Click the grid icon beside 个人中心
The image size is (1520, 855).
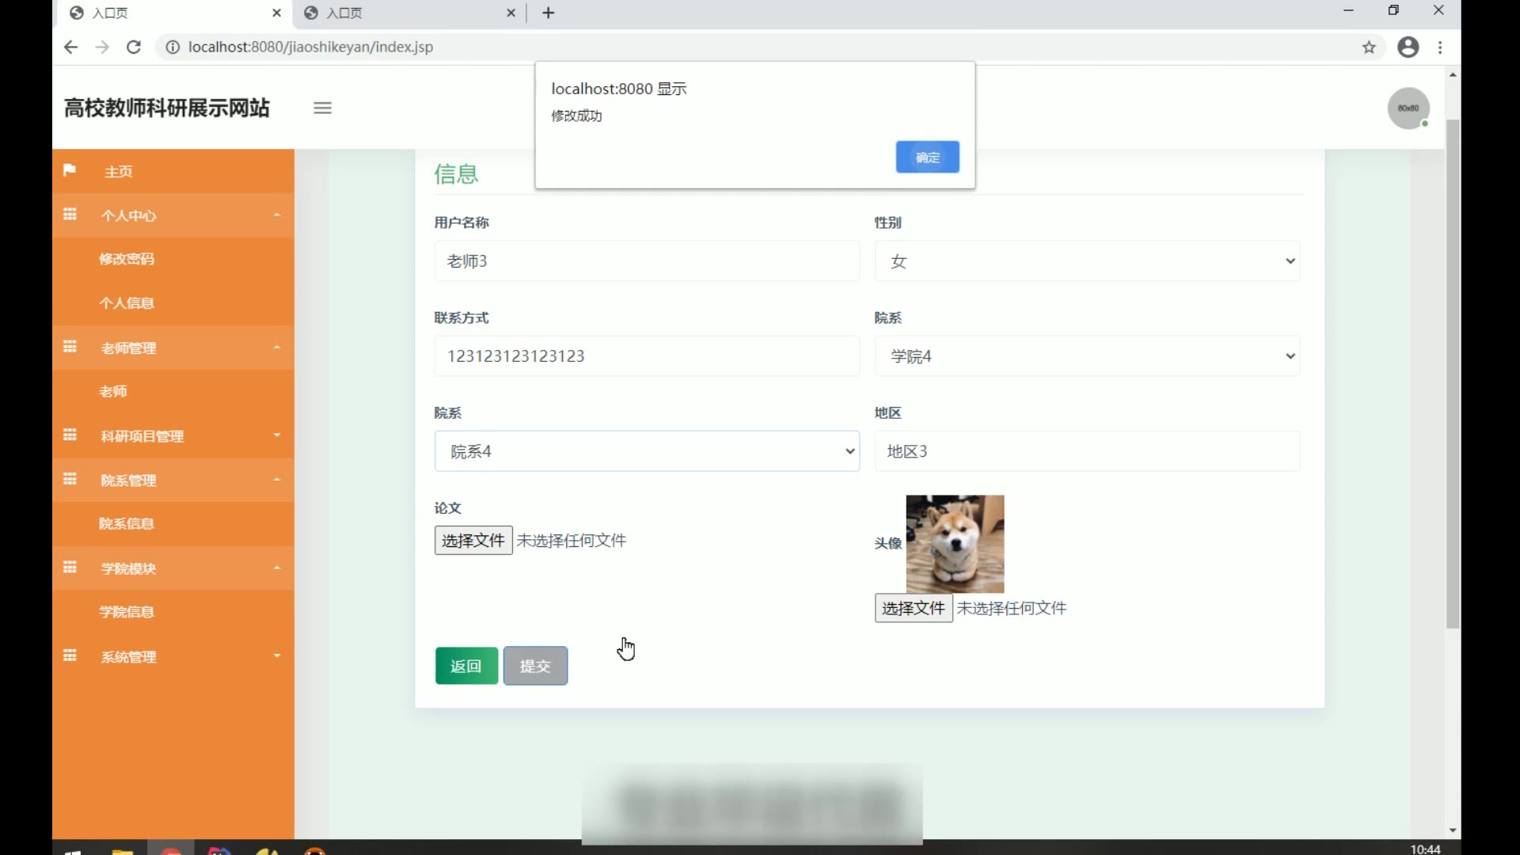(70, 215)
